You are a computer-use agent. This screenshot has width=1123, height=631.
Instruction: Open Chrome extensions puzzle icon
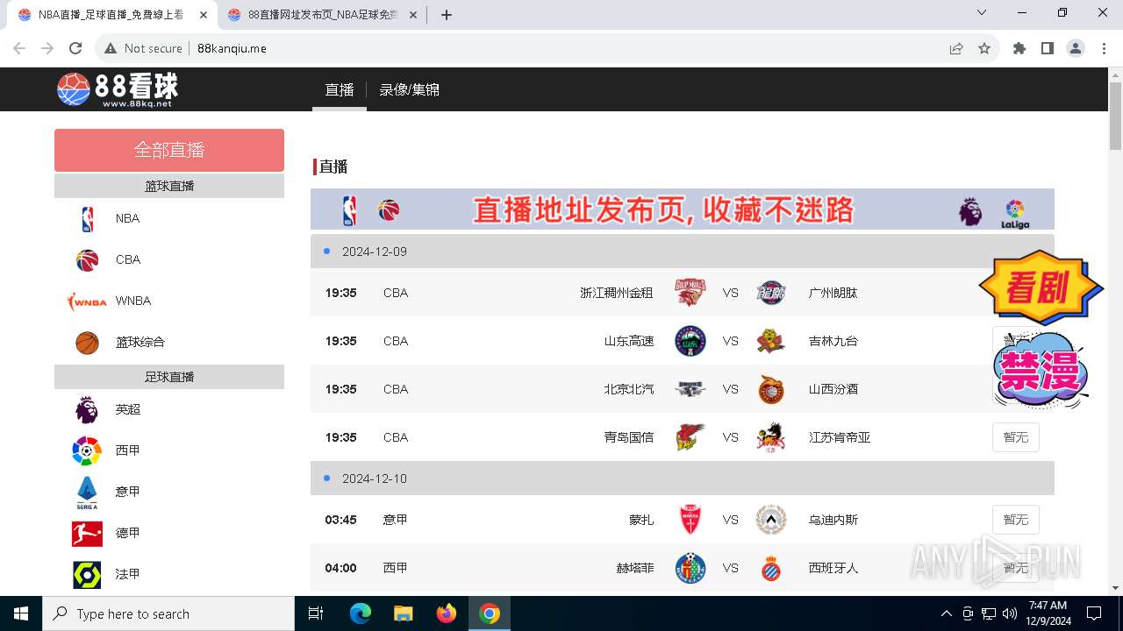pyautogui.click(x=1019, y=48)
